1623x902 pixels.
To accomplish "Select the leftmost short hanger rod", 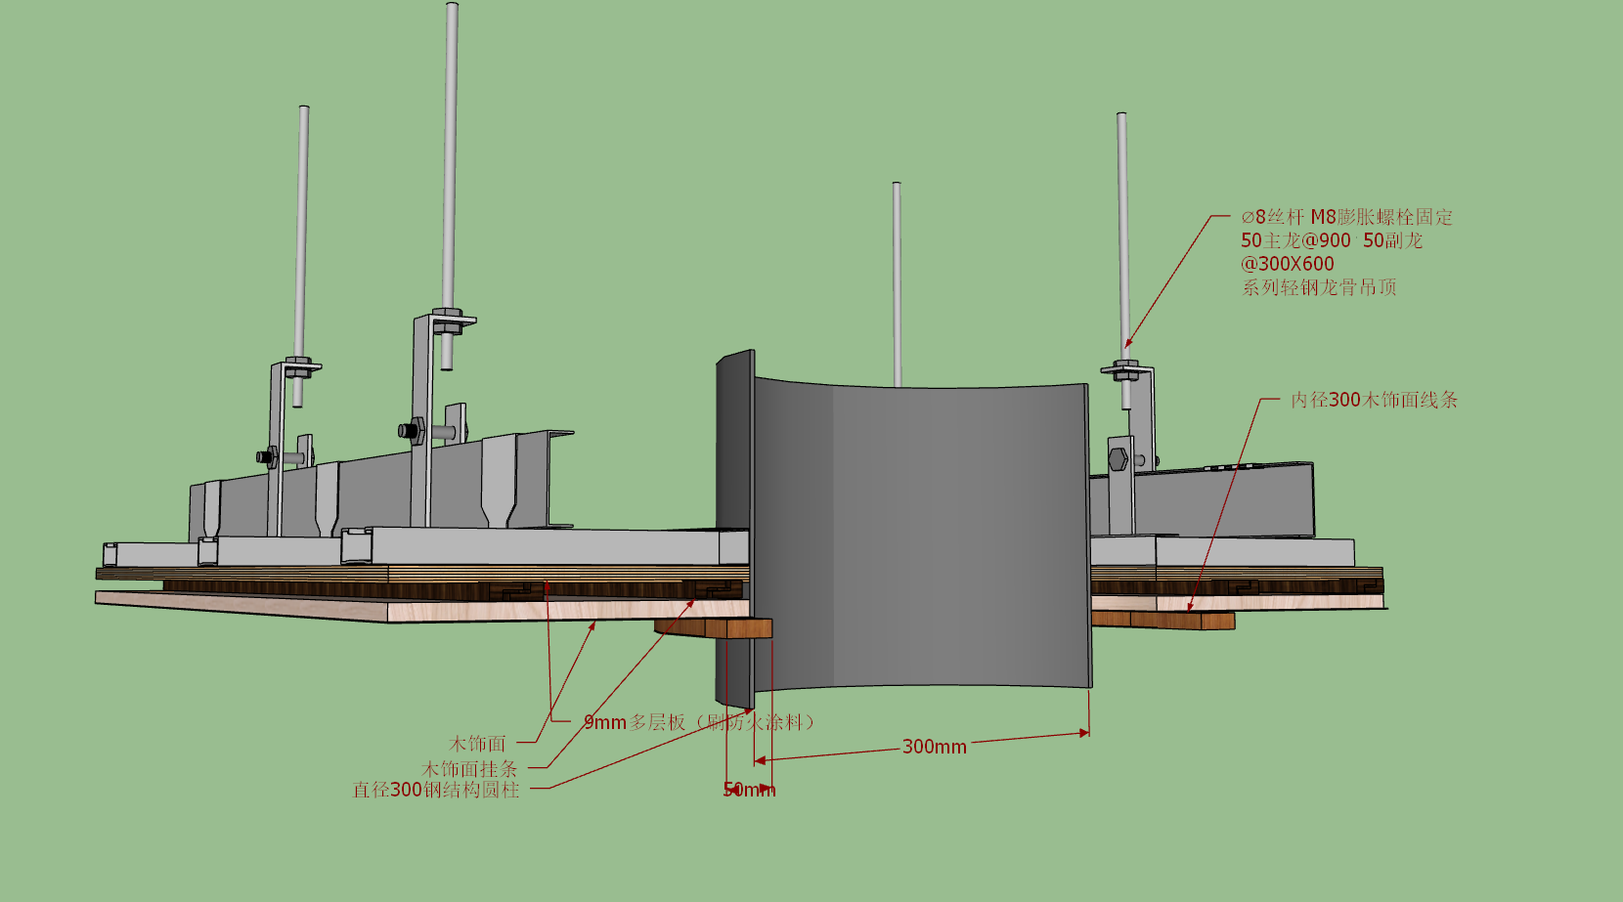I will tap(301, 256).
